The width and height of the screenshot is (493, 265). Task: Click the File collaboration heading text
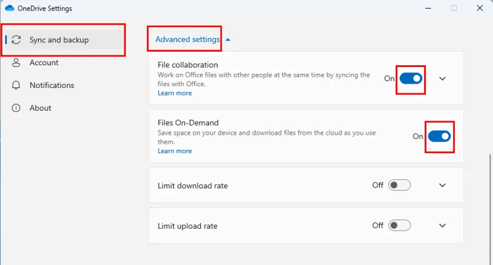[188, 65]
